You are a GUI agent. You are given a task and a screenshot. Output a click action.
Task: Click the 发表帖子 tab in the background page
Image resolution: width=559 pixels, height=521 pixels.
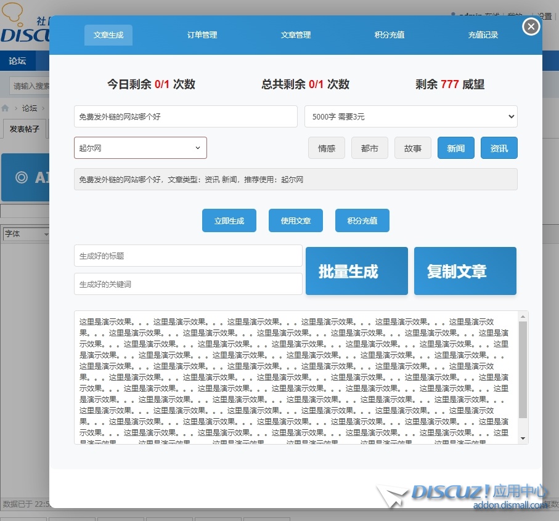24,129
